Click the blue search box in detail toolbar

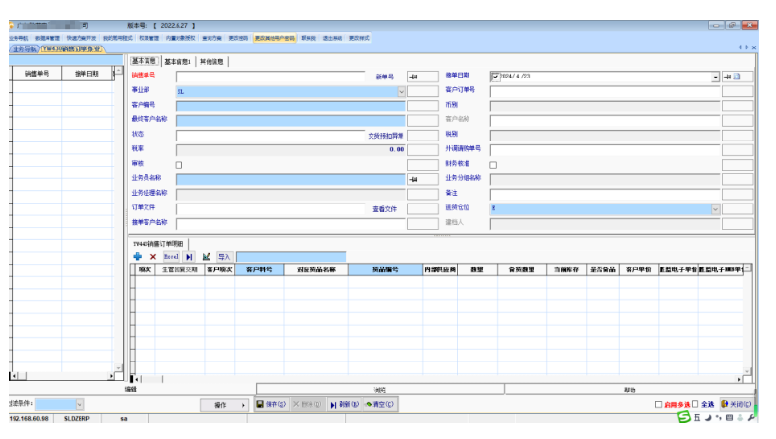(291, 257)
